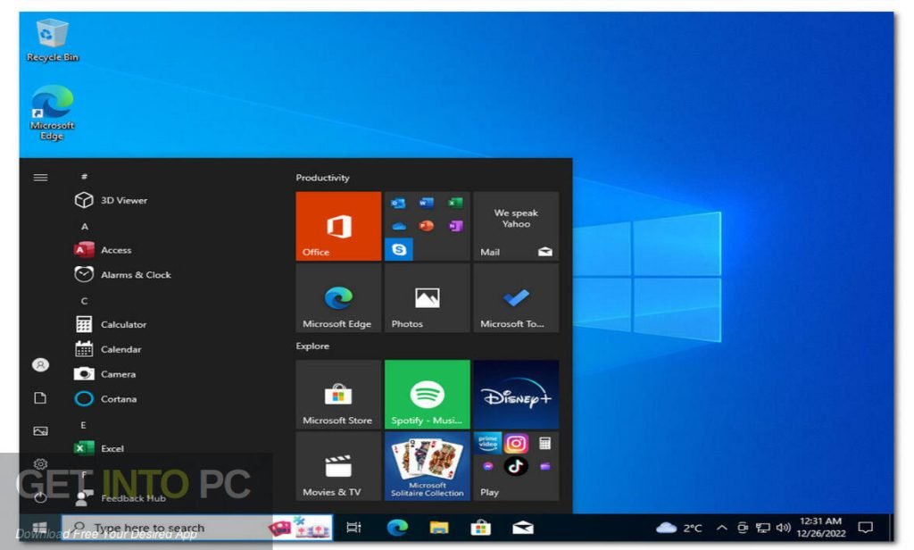Open Excel from the Start menu list

tap(112, 448)
